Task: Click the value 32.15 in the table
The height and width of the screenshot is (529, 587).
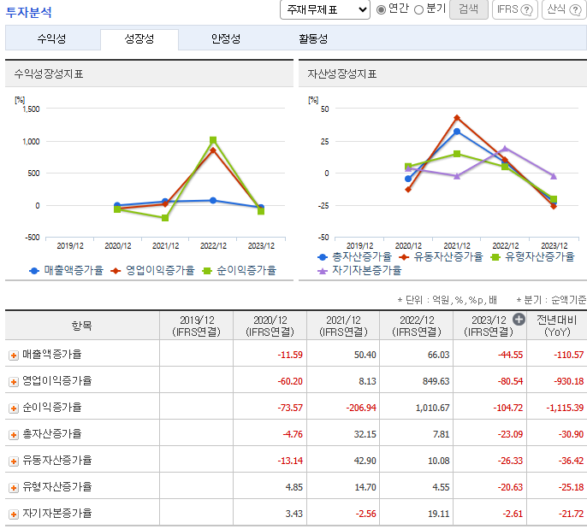Action: pyautogui.click(x=365, y=435)
